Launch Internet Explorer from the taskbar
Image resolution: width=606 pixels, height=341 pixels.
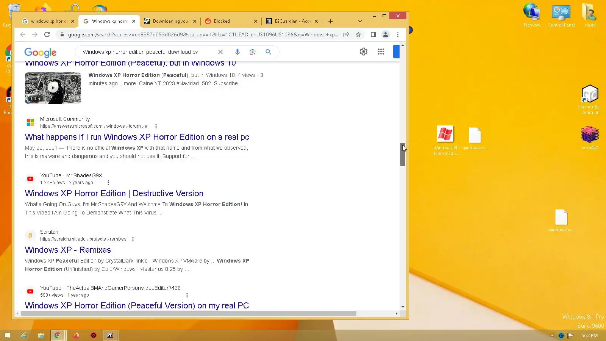(24, 335)
